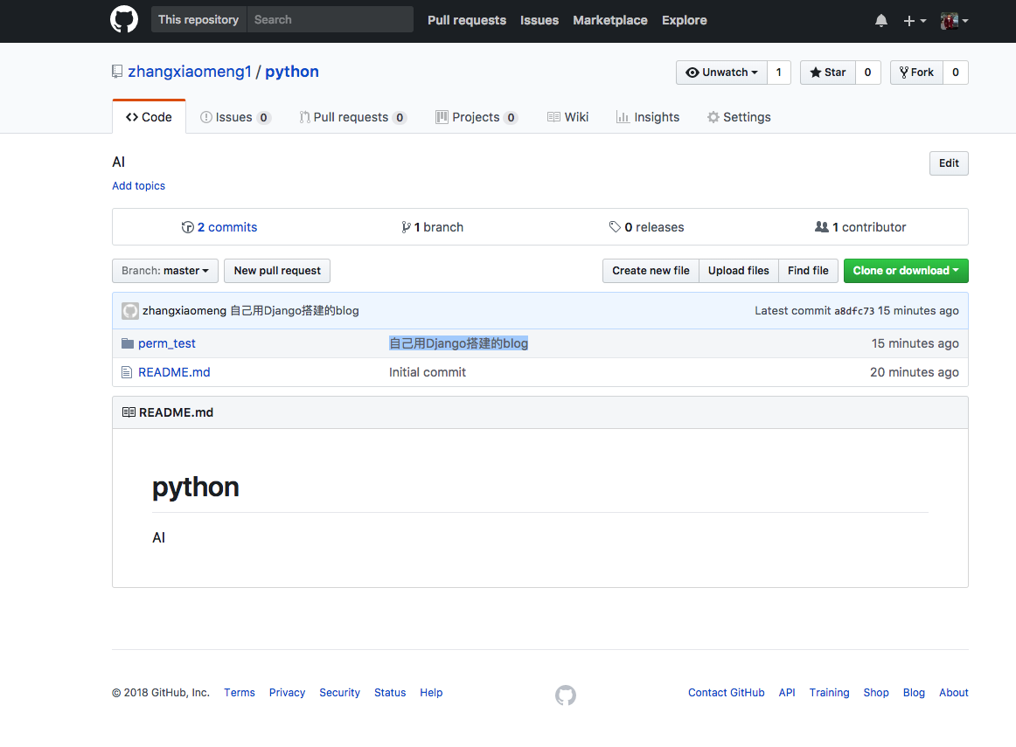Click the GitHub Octocat logo in the header
Viewport: 1016px width, 747px height.
tap(124, 20)
